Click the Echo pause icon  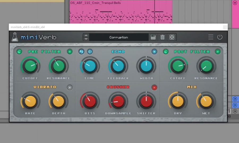90,52
